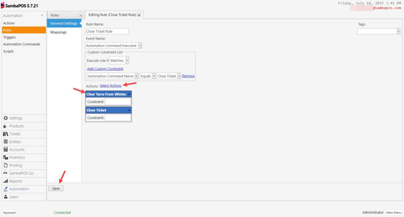Click the Clear Tarra From Wintec header
The height and width of the screenshot is (217, 404).
click(x=108, y=94)
